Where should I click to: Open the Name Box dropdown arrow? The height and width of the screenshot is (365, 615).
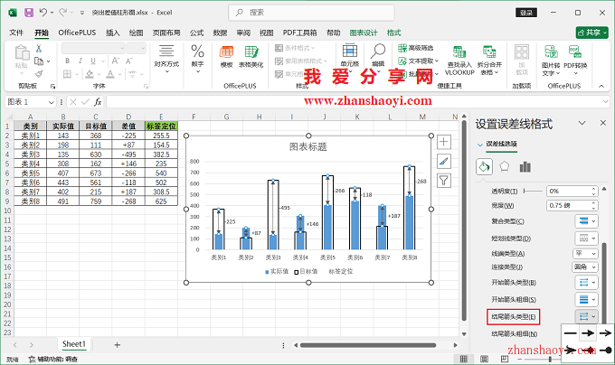click(x=51, y=102)
